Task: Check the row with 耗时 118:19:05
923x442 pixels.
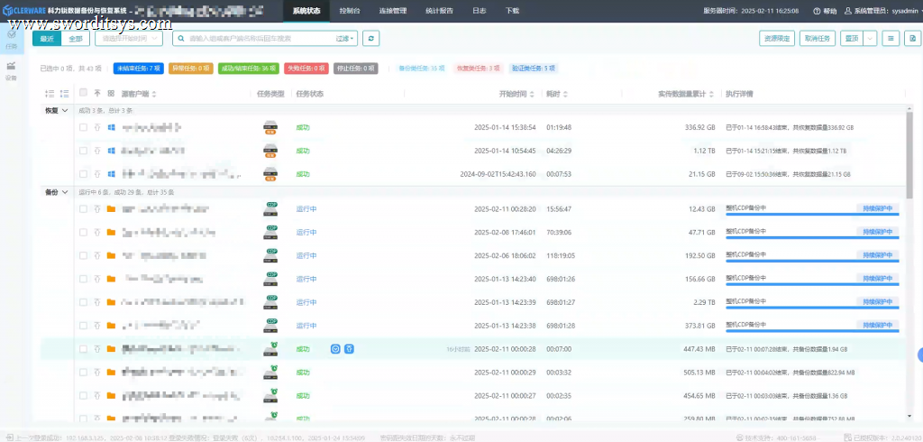Action: coord(83,256)
